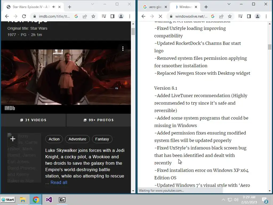This screenshot has height=205, width=273.
Task: Click IMDb page scrollbar thumb
Action: point(133,31)
